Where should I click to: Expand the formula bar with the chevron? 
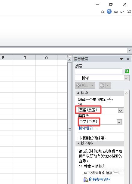pyautogui.click(x=130, y=51)
